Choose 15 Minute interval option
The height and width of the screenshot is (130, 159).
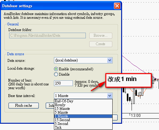point(83,109)
